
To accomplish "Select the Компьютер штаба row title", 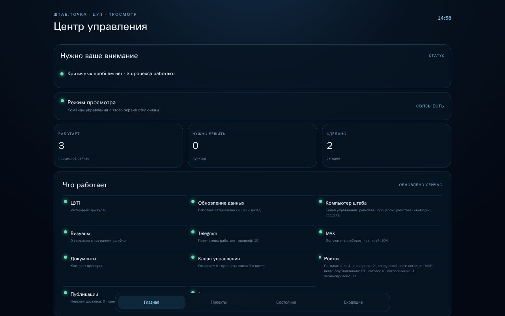I will coord(346,203).
